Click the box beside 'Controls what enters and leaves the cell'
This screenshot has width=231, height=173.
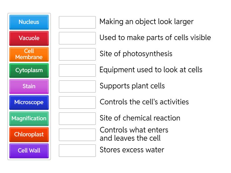(77, 134)
